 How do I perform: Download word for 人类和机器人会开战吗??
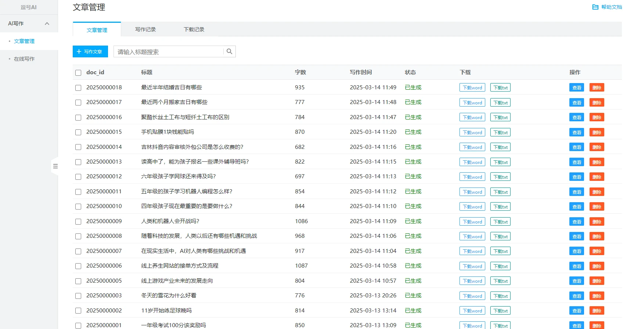[x=472, y=222]
